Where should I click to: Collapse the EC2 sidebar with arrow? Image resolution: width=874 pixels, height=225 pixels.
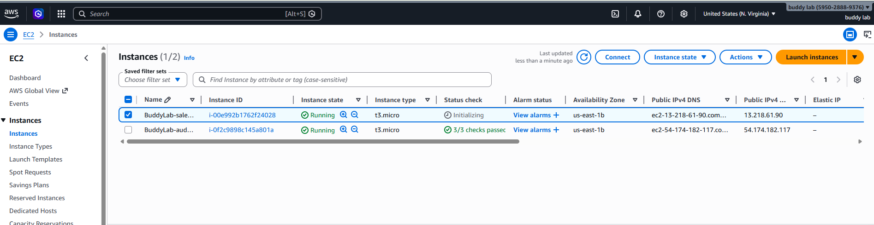pyautogui.click(x=86, y=58)
